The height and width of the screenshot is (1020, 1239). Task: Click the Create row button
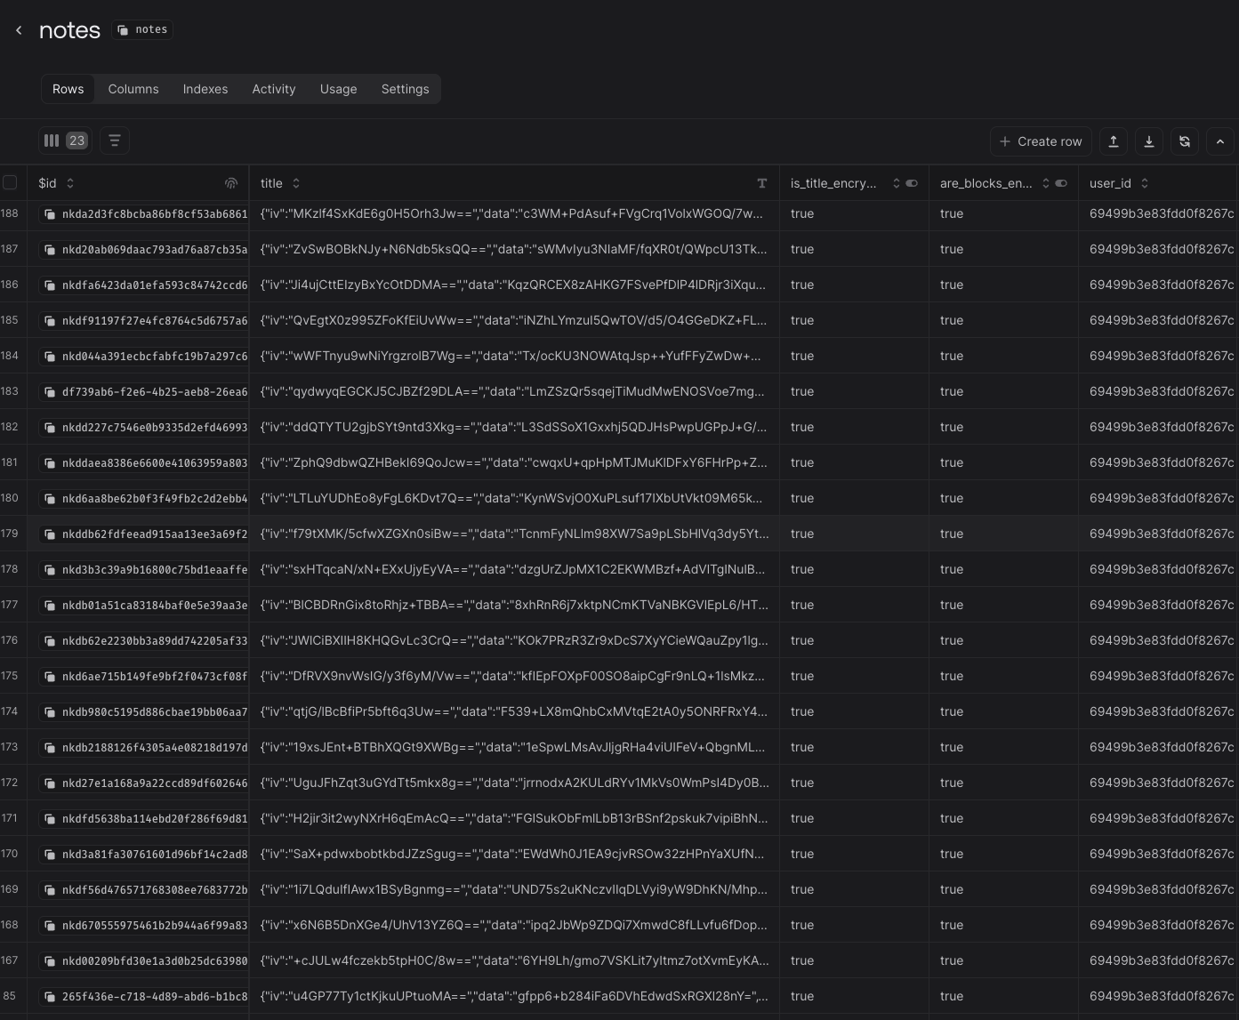pyautogui.click(x=1041, y=141)
